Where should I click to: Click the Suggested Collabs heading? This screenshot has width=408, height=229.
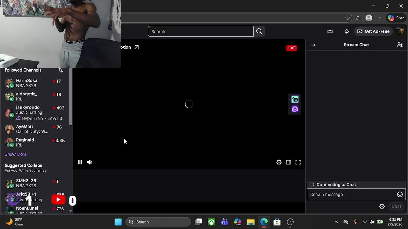[x=23, y=165]
